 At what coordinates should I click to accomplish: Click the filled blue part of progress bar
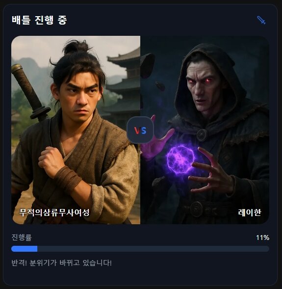(25, 249)
